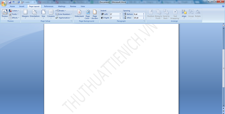Open the Margins gallery
The image size is (225, 114).
click(x=25, y=13)
